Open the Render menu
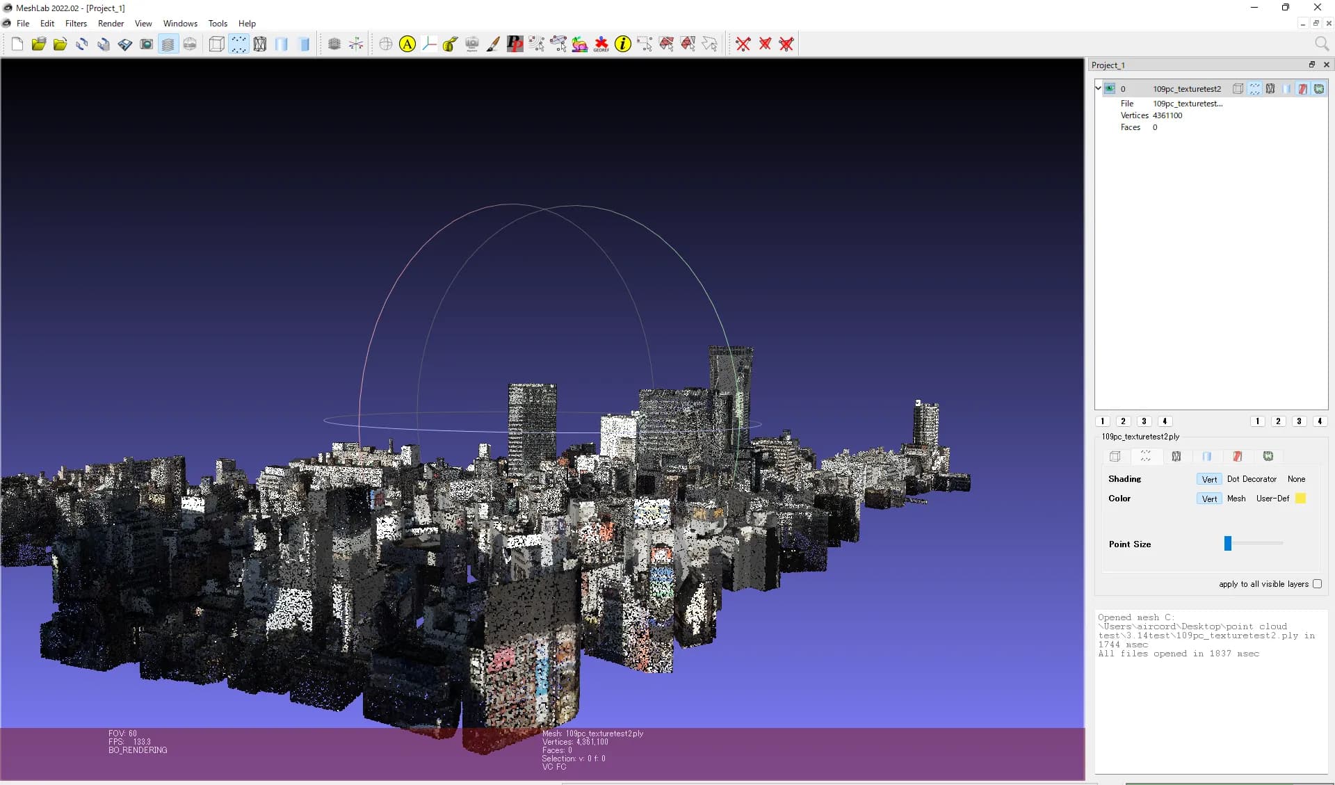The image size is (1335, 785). point(111,24)
